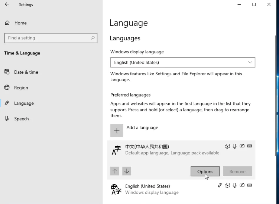This screenshot has width=279, height=204.
Task: Click the handwriting icon on the Chinese row
Action: [x=242, y=146]
